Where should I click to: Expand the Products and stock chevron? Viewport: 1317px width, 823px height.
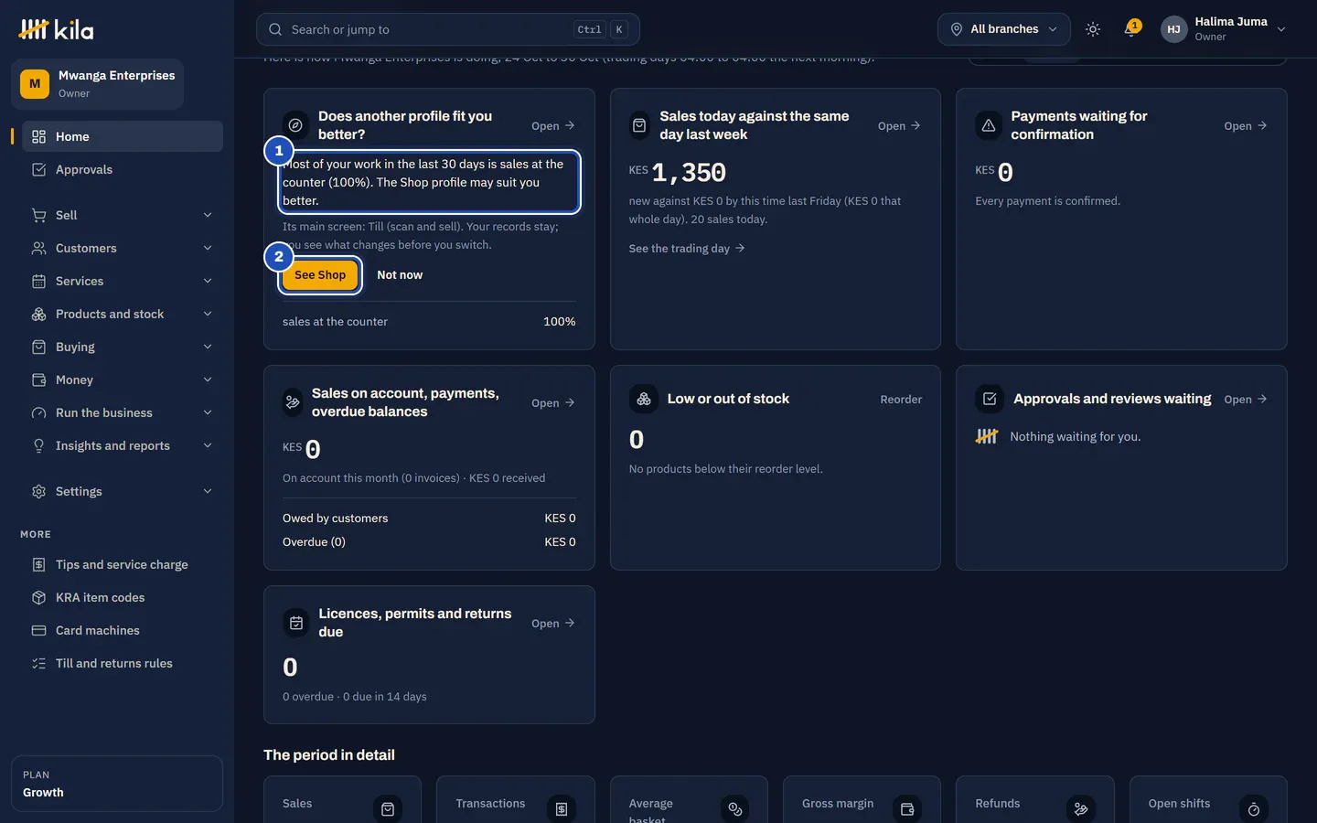pos(208,314)
